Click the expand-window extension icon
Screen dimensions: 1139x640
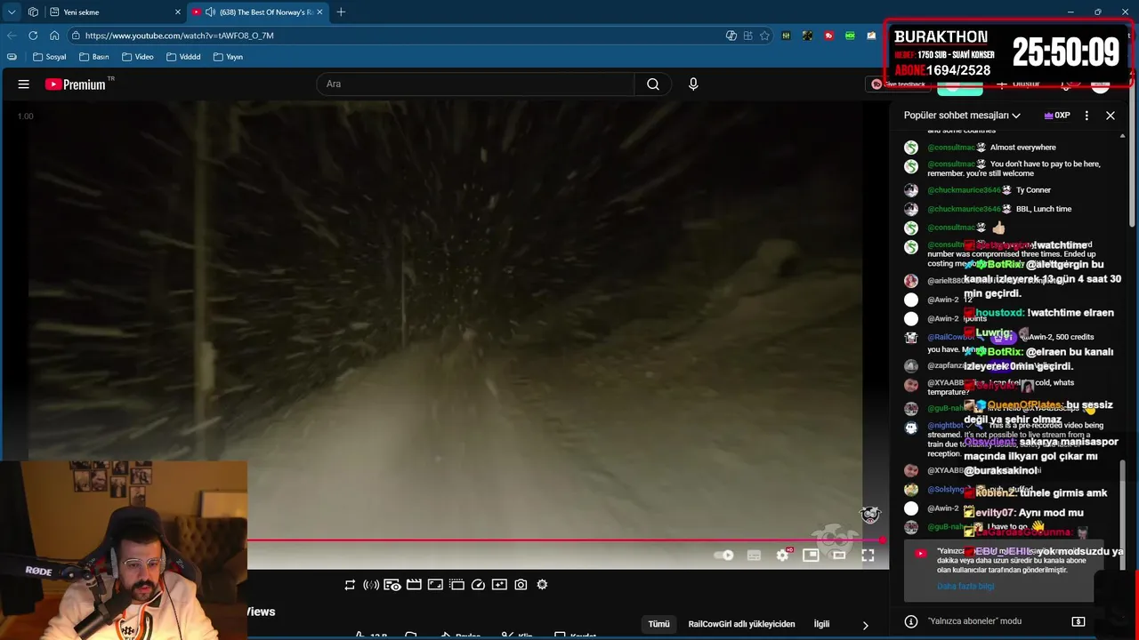[x=435, y=585]
